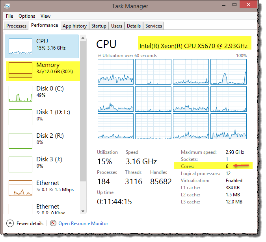The image size is (266, 242).
Task: Click the Cores value 6
Action: pos(227,166)
